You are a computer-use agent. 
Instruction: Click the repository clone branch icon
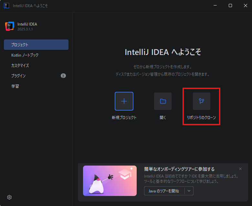[x=202, y=101]
